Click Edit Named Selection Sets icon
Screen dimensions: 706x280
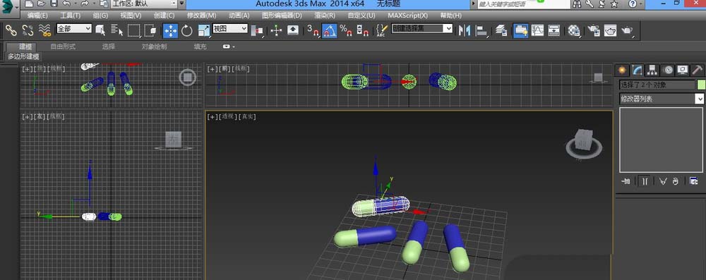[381, 30]
